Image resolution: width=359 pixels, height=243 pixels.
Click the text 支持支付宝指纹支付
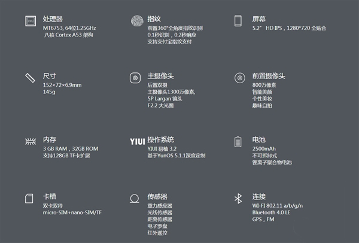pyautogui.click(x=169, y=42)
